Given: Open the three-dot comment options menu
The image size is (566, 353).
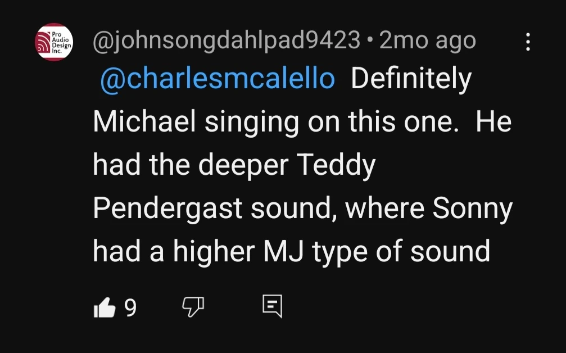Looking at the screenshot, I should point(527,42).
